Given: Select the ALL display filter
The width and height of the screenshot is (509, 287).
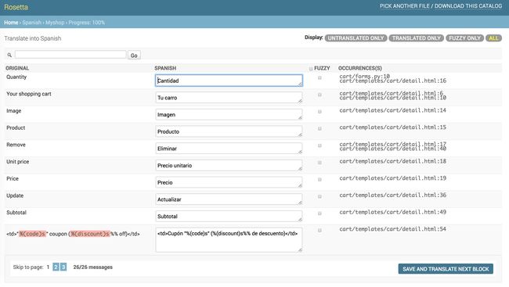Looking at the screenshot, I should point(493,38).
